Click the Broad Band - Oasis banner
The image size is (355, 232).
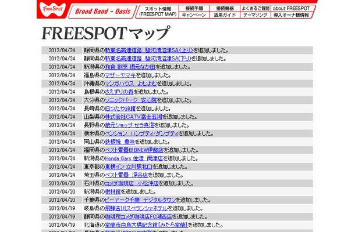click(102, 11)
